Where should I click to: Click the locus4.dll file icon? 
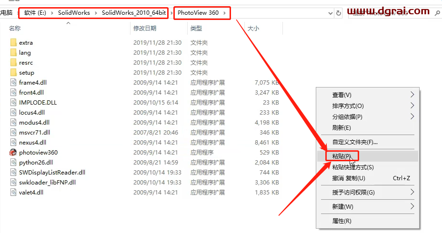(13, 113)
